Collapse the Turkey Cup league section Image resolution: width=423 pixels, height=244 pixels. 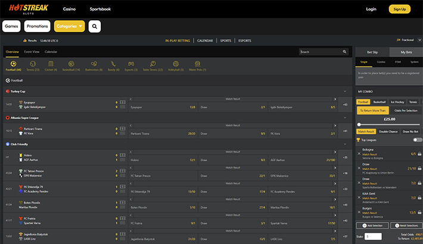pyautogui.click(x=344, y=92)
